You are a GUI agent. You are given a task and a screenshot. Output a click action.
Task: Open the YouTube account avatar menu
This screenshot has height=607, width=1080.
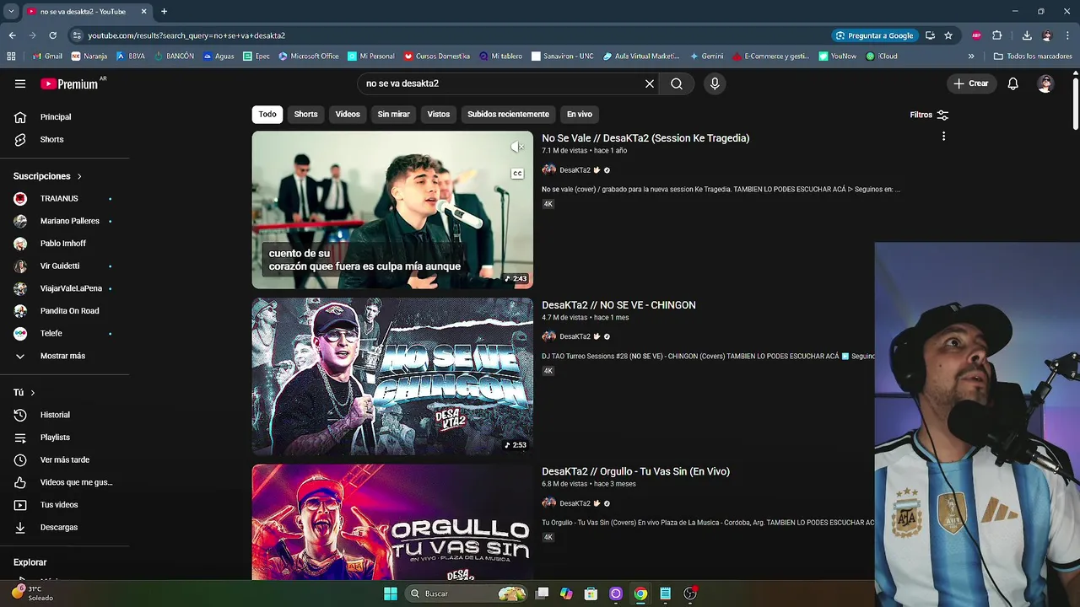tap(1045, 83)
